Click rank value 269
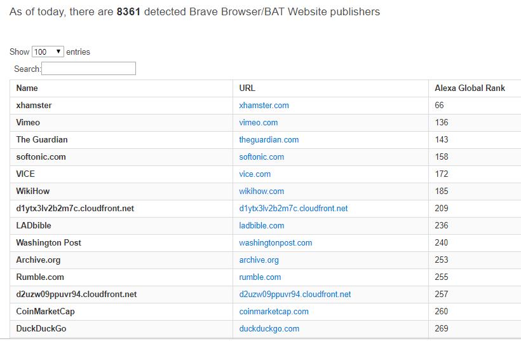This screenshot has height=341, width=521. (x=442, y=329)
